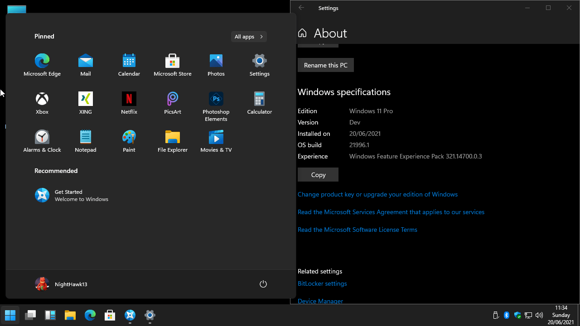
Task: Launch Movies & TV
Action: (x=216, y=141)
